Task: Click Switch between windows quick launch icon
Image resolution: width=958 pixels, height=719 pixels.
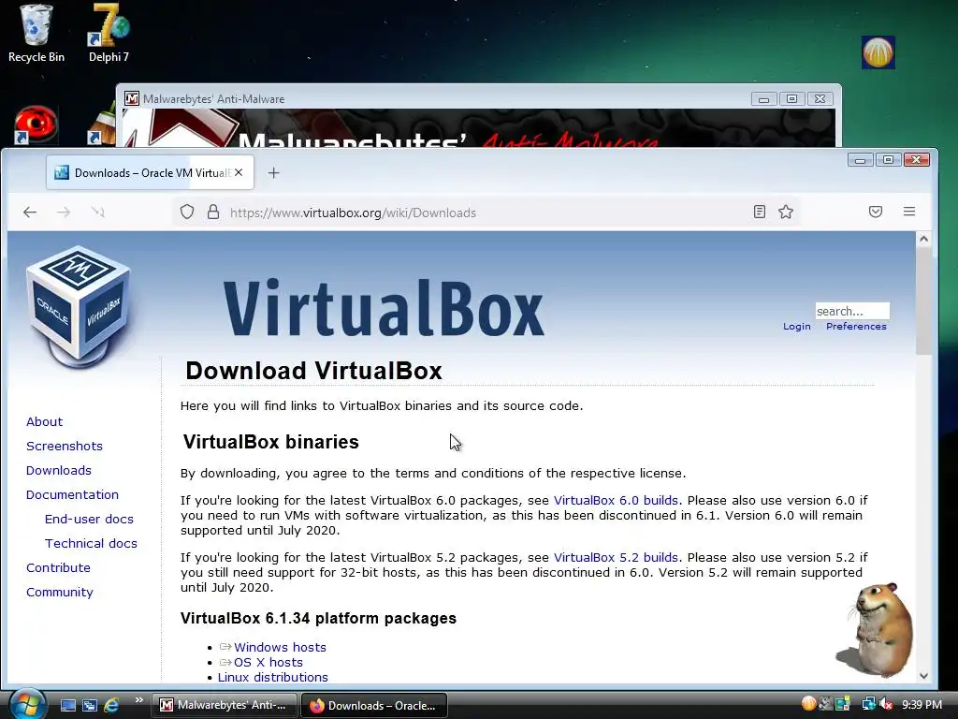Action: tap(89, 705)
